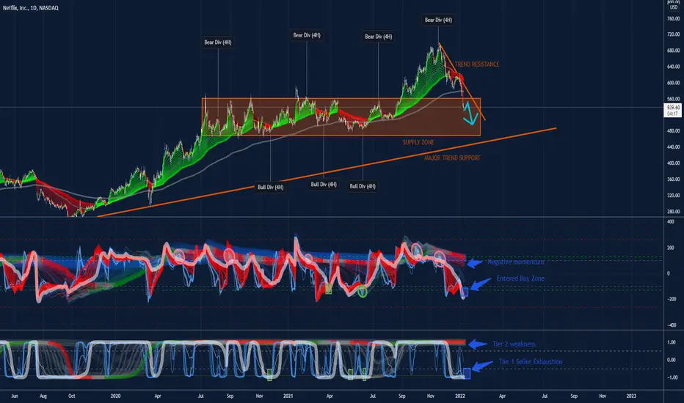Click the 680.00 price axis value

pyautogui.click(x=673, y=51)
